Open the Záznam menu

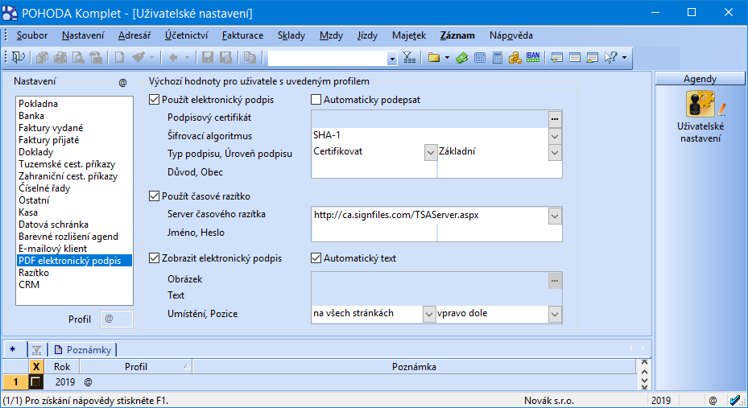click(457, 35)
